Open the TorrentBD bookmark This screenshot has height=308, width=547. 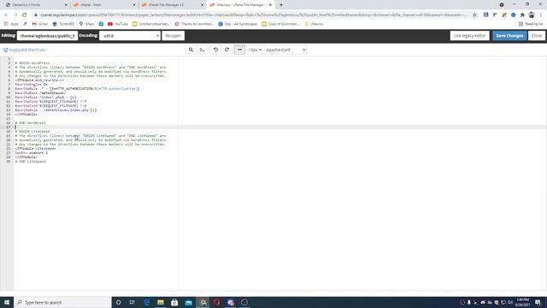pos(63,24)
